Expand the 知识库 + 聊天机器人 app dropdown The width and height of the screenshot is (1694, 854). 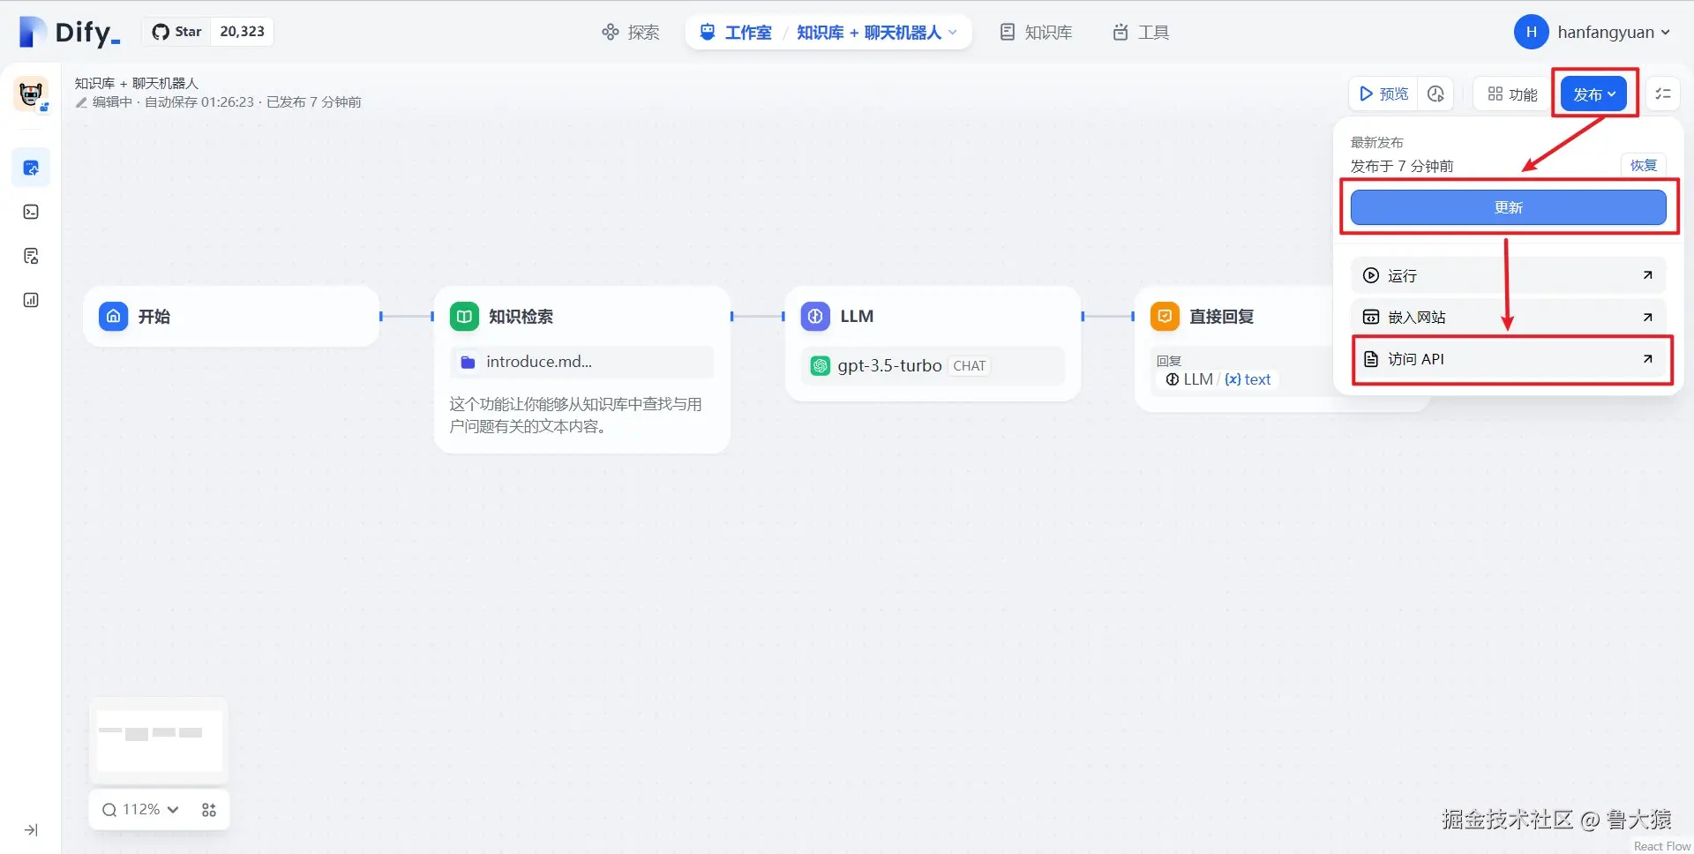pyautogui.click(x=877, y=33)
